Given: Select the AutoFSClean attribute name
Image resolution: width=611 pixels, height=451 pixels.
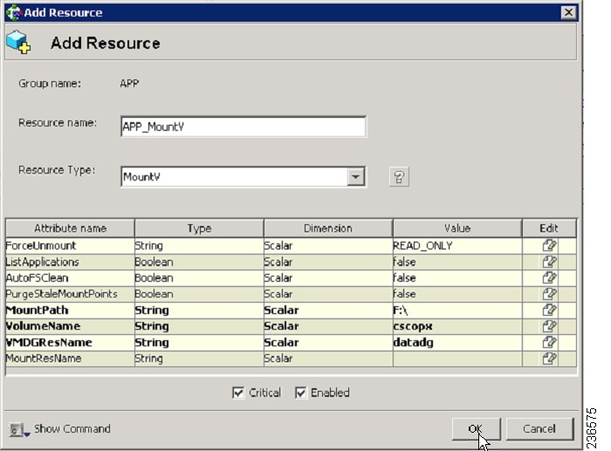Looking at the screenshot, I should (37, 277).
